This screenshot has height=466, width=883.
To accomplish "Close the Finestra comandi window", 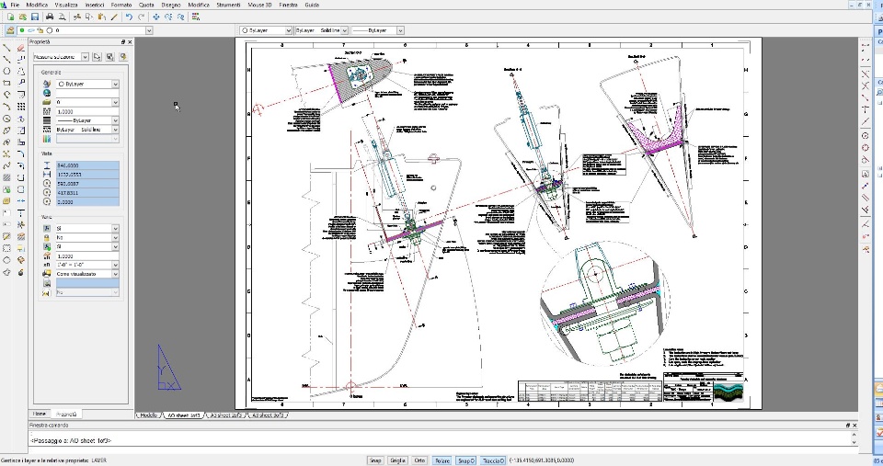I will (854, 426).
